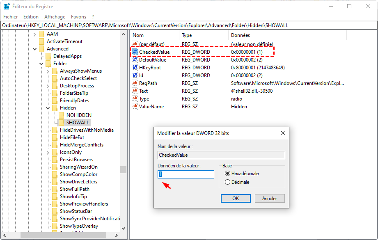Click the Text string value icon
The height and width of the screenshot is (240, 378).
tap(135, 91)
